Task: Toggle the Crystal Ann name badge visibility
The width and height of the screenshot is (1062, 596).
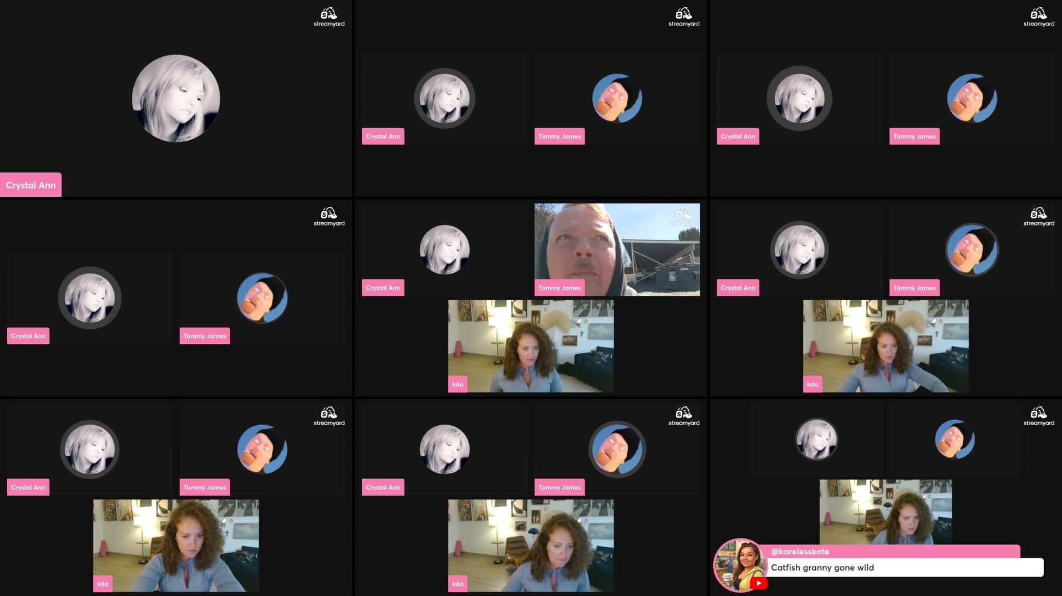Action: [x=31, y=185]
